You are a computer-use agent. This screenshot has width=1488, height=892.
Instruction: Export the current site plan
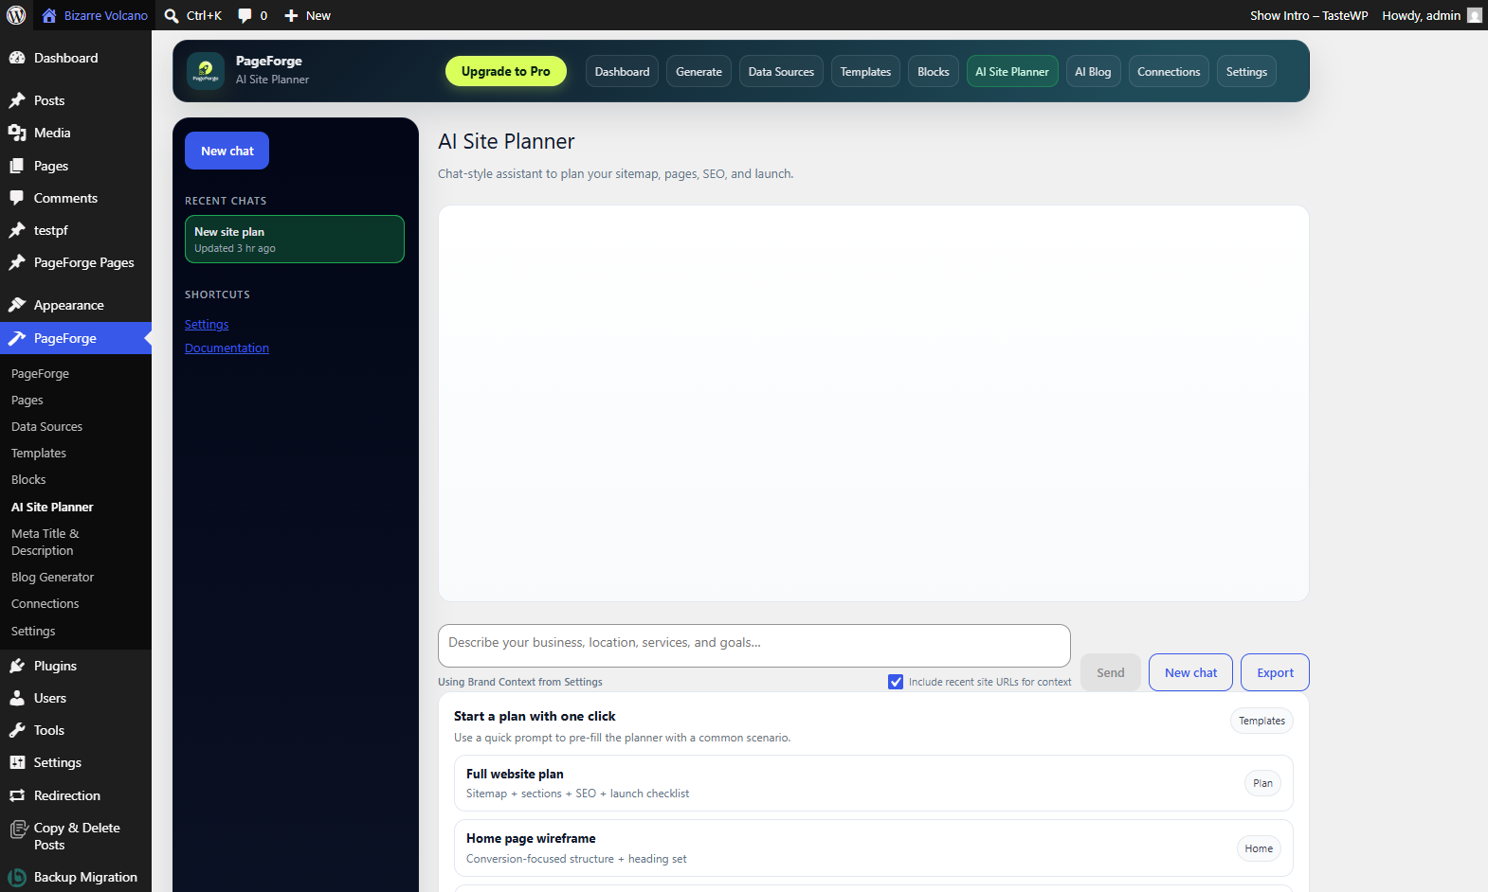click(1276, 672)
